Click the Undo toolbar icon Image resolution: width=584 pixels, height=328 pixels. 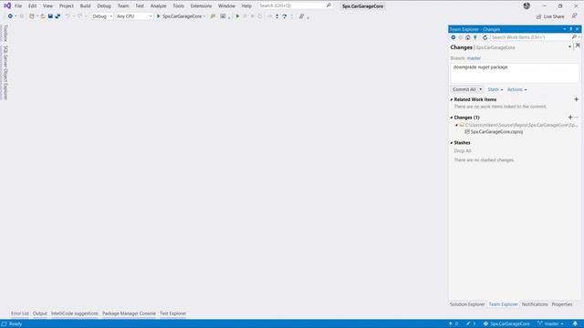click(x=68, y=16)
